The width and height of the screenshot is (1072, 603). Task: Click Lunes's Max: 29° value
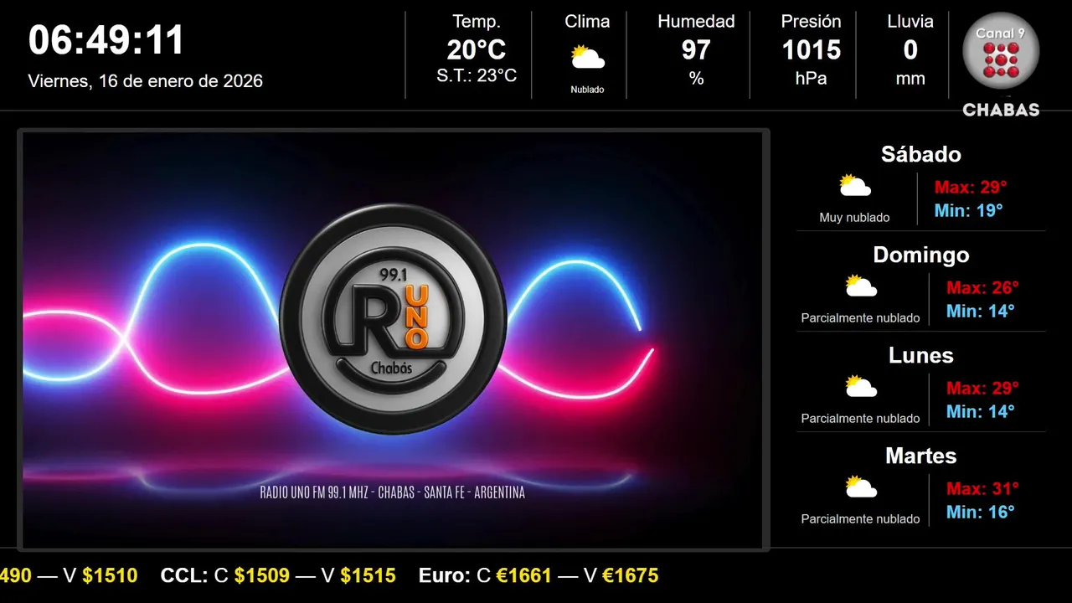[982, 388]
